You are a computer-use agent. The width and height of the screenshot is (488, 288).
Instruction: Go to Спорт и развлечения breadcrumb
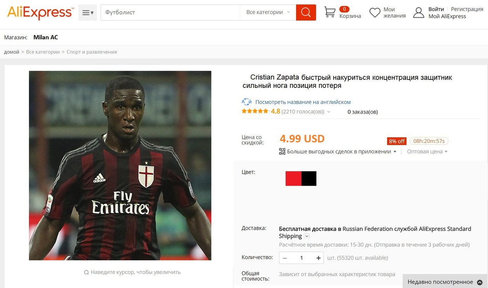point(92,52)
